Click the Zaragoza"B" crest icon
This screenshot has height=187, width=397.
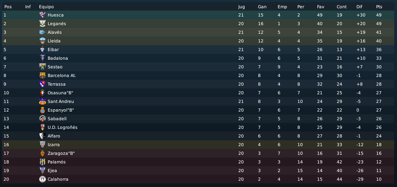click(42, 153)
